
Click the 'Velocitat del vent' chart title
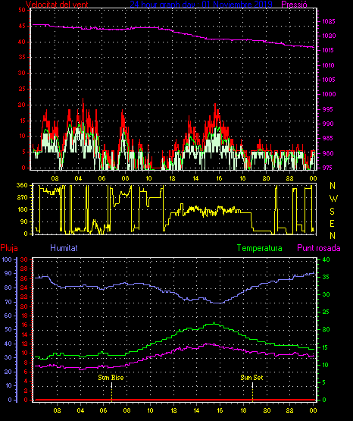(x=57, y=4)
